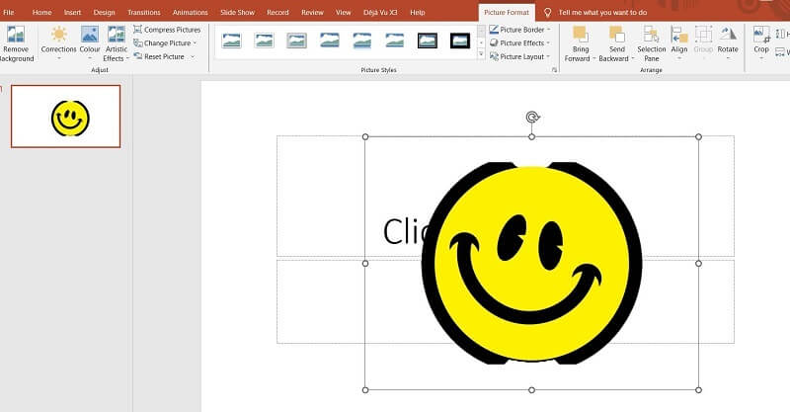Viewport: 790px width, 412px height.
Task: Click Reset Picture button
Action: click(x=159, y=57)
